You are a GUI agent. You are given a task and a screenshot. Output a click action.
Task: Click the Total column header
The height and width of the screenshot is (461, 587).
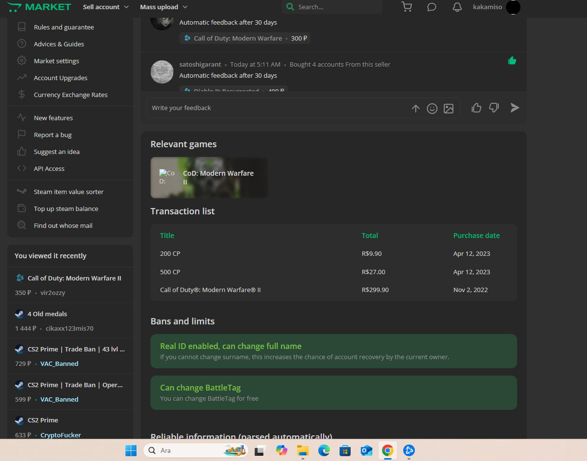coord(370,236)
